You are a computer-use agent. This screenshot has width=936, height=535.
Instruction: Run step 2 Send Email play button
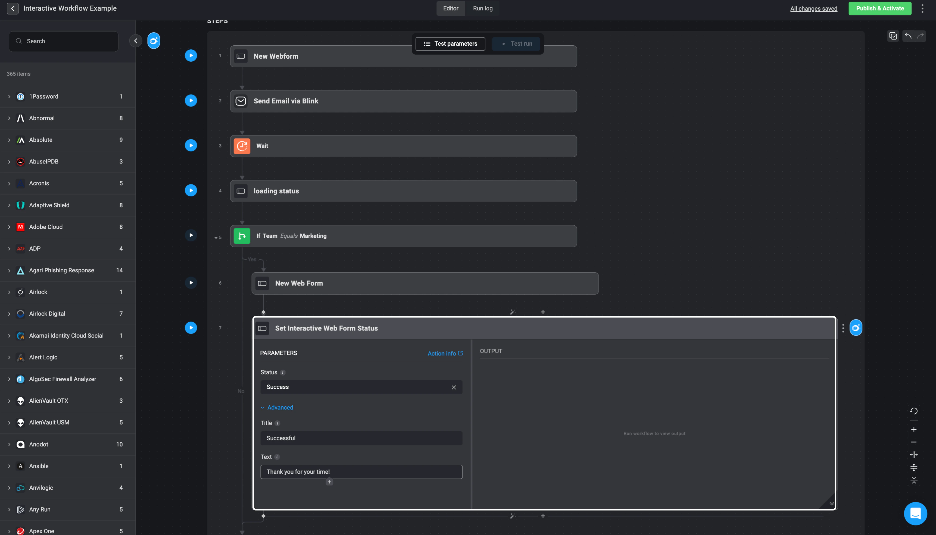191,101
